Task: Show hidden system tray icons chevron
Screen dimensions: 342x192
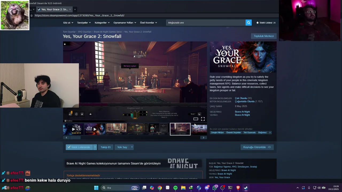Action: (298, 188)
